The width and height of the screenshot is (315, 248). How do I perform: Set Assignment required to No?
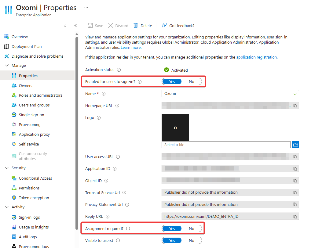coord(192,228)
